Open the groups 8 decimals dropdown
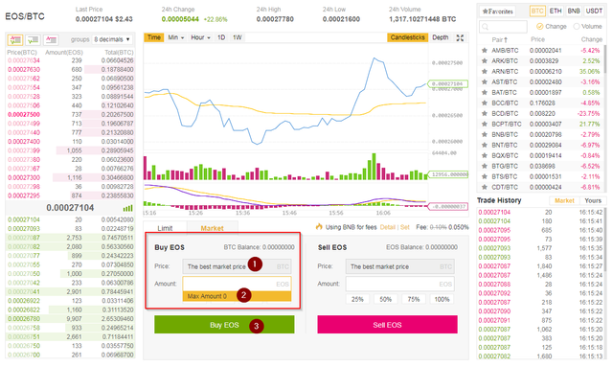613x367 pixels. (112, 39)
